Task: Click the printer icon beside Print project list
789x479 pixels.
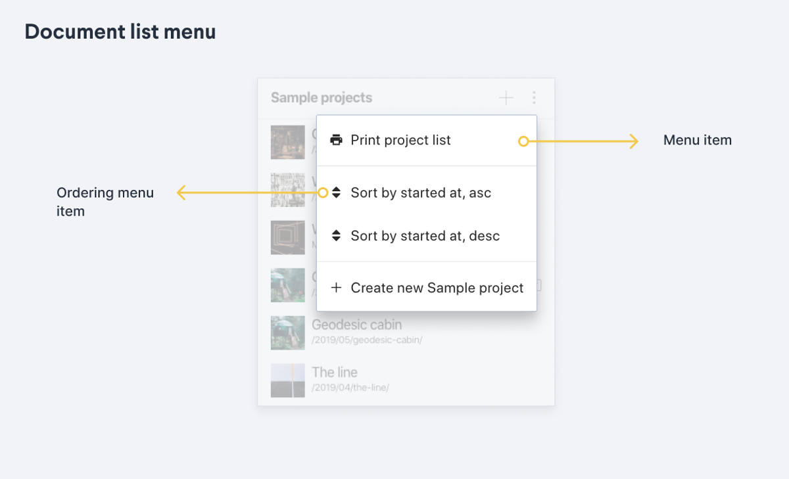Action: [x=336, y=140]
